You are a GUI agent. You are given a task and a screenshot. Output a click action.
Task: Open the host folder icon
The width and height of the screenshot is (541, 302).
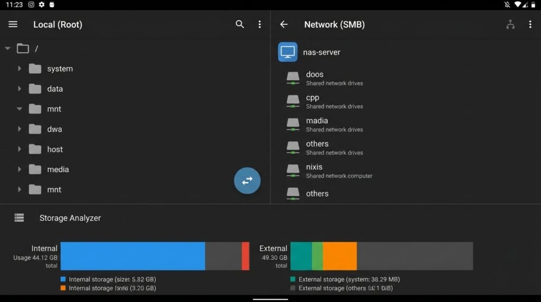35,149
